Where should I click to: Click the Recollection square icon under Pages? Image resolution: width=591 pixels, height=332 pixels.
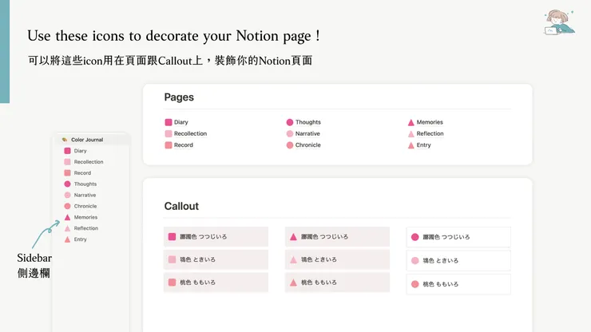click(169, 133)
